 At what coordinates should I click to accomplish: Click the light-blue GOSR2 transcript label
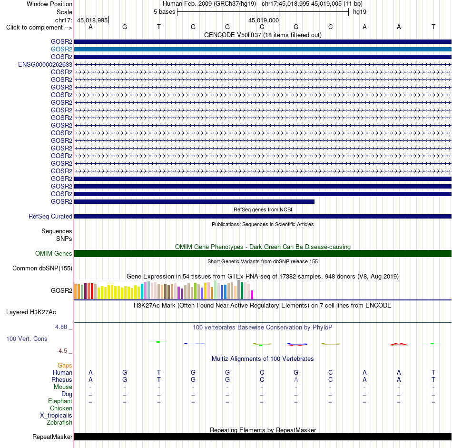[61, 50]
